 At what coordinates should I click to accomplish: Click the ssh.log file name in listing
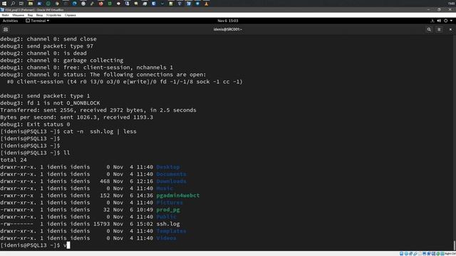168,224
